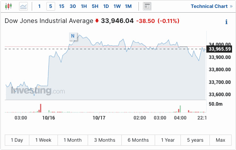Show the 1 Week range

(43, 140)
